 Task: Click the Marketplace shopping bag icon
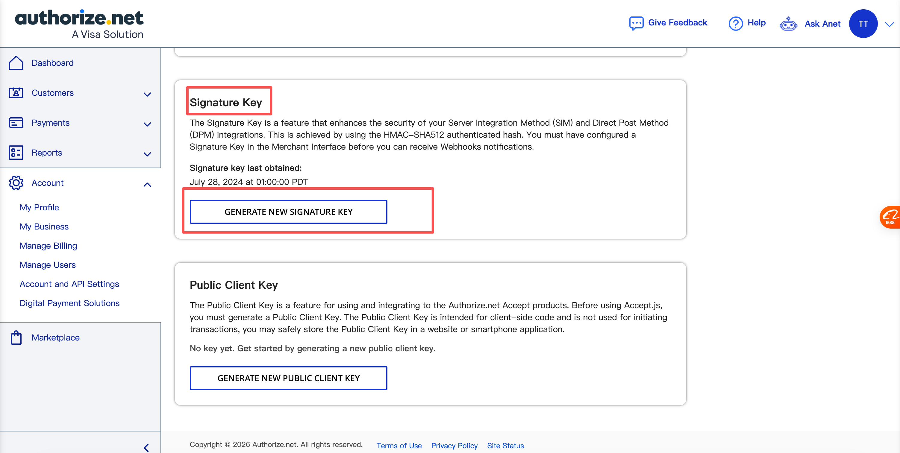(x=16, y=338)
